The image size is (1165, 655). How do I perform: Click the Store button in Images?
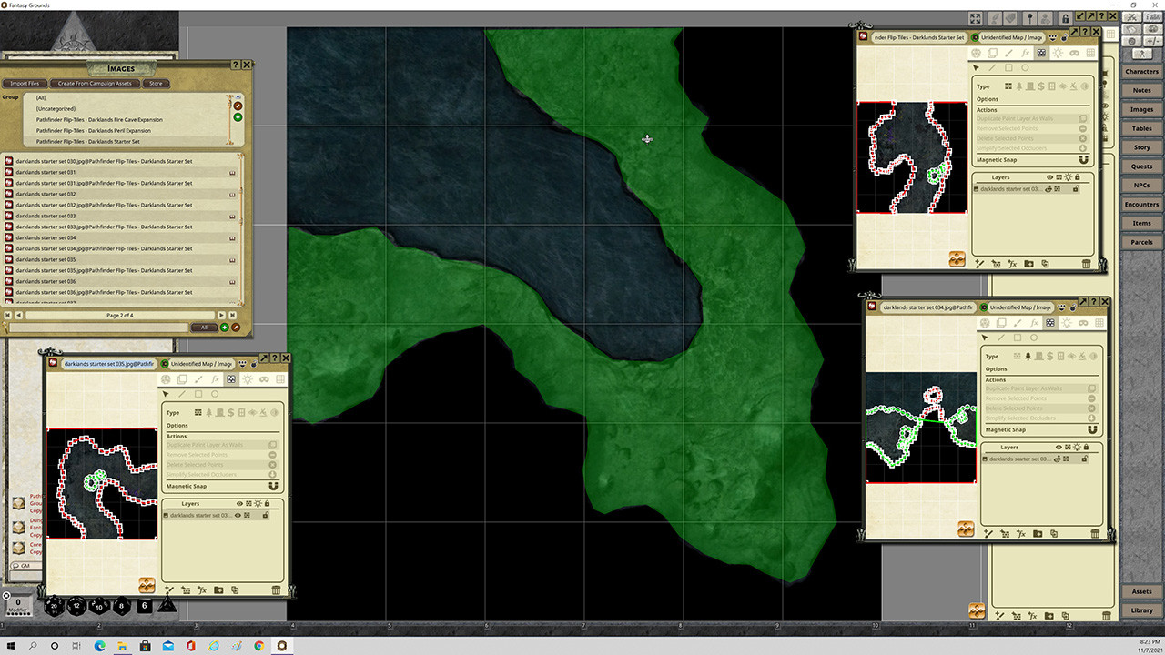[x=156, y=84]
